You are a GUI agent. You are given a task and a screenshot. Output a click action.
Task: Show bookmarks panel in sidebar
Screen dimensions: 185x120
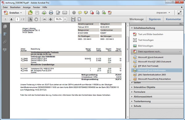point(5,34)
